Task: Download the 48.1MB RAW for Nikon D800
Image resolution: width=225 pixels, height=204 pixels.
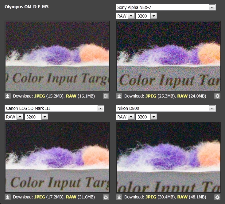Action: [182, 197]
